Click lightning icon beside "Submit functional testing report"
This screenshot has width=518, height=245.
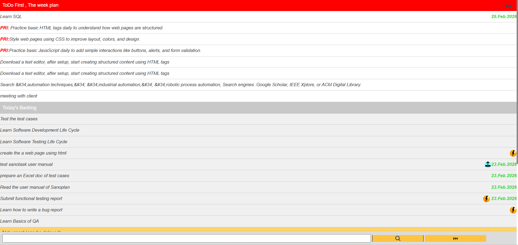[486, 199]
